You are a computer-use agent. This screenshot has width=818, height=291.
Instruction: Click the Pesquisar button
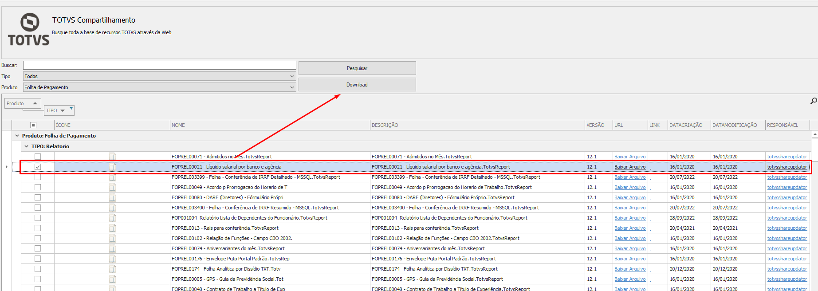357,68
